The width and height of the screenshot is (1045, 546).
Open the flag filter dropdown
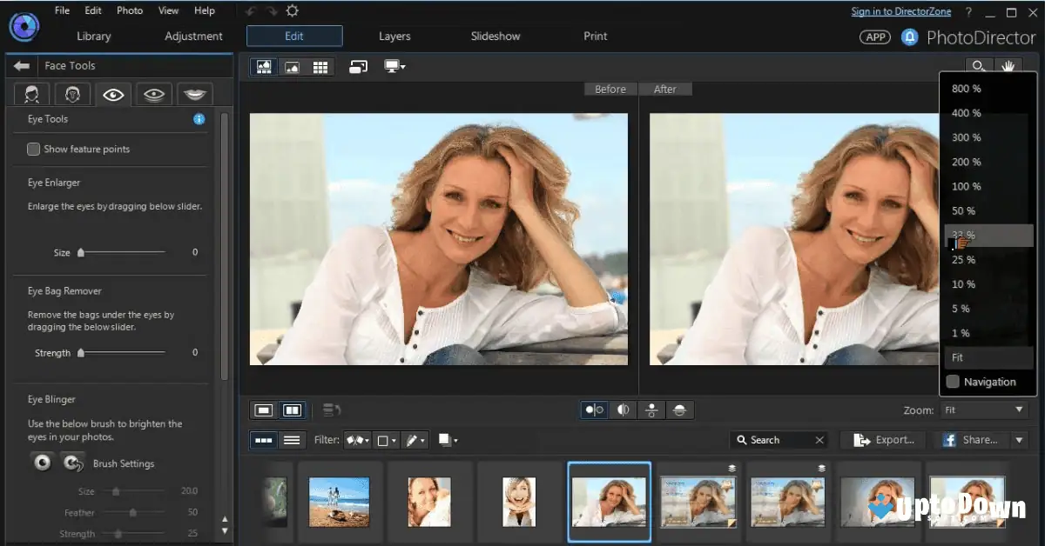coord(357,440)
